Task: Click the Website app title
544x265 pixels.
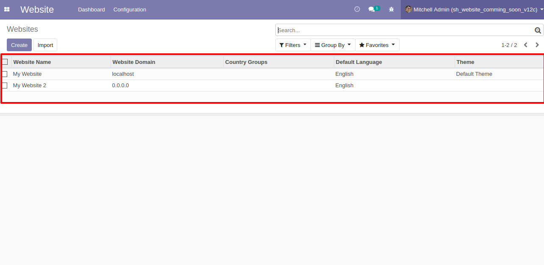Action: pyautogui.click(x=37, y=9)
